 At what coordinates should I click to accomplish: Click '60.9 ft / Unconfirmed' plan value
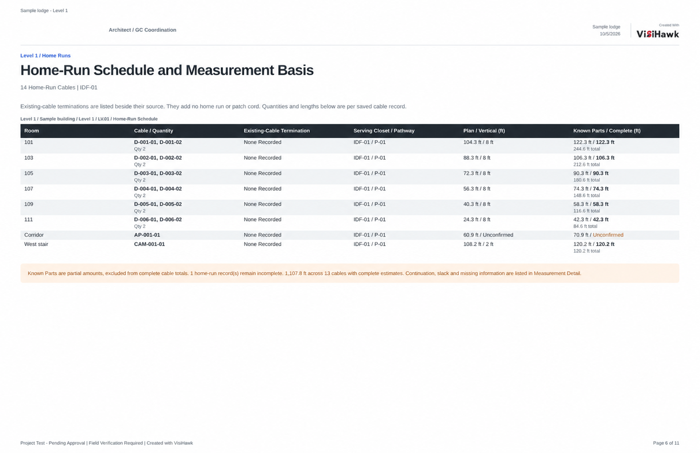point(488,235)
